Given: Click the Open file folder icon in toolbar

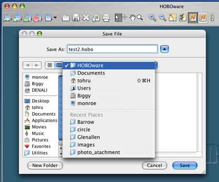Looking at the screenshot, I should (66, 18).
